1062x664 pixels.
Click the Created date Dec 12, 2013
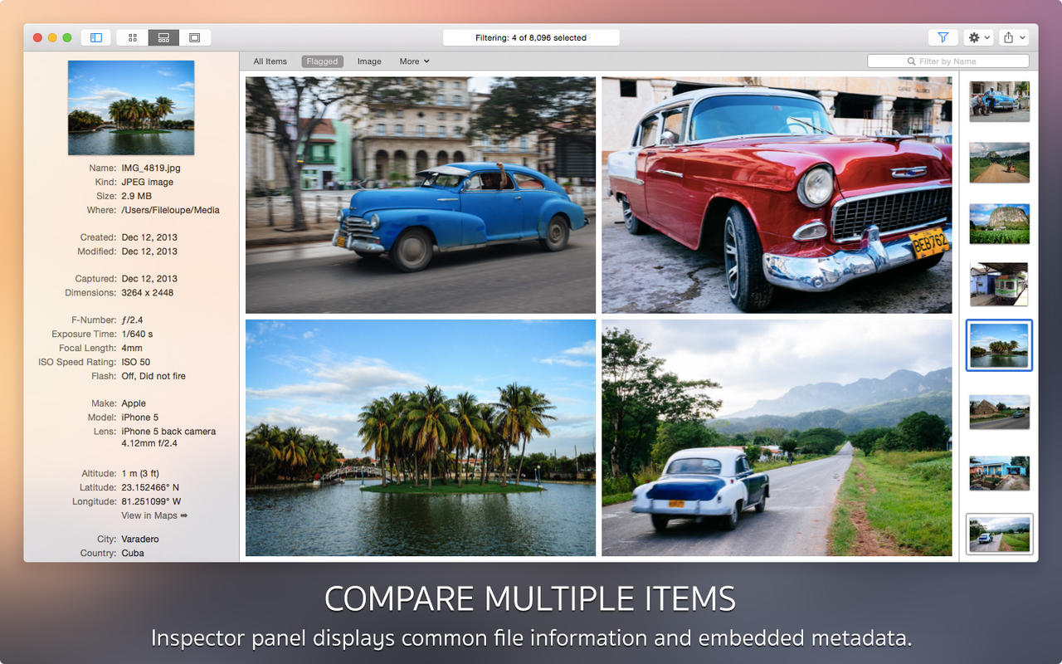[x=149, y=237]
